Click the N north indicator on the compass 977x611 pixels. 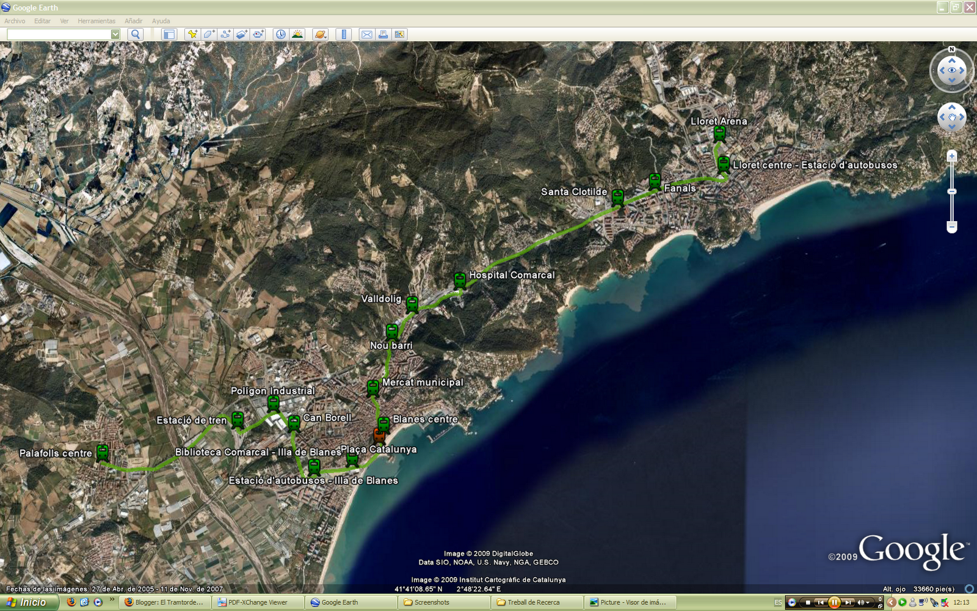point(951,49)
